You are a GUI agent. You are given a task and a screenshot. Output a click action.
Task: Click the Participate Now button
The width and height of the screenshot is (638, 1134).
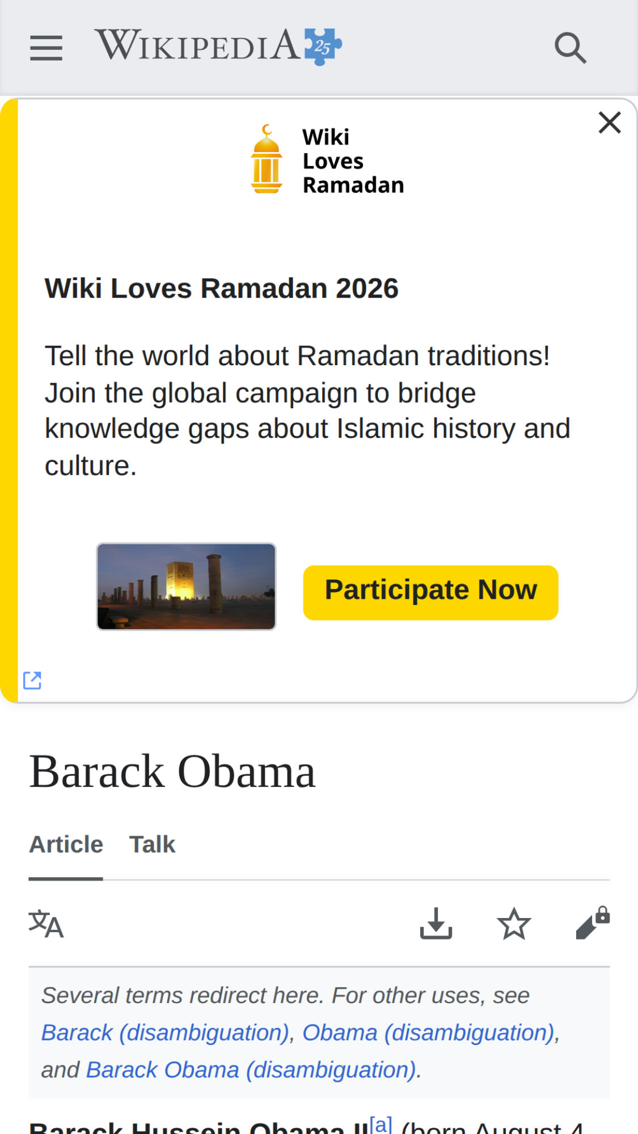point(430,592)
